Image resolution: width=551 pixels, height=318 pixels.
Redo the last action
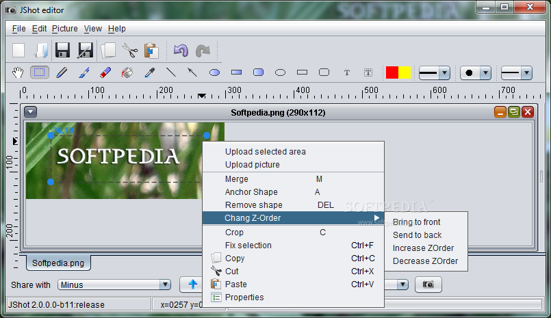[x=203, y=51]
